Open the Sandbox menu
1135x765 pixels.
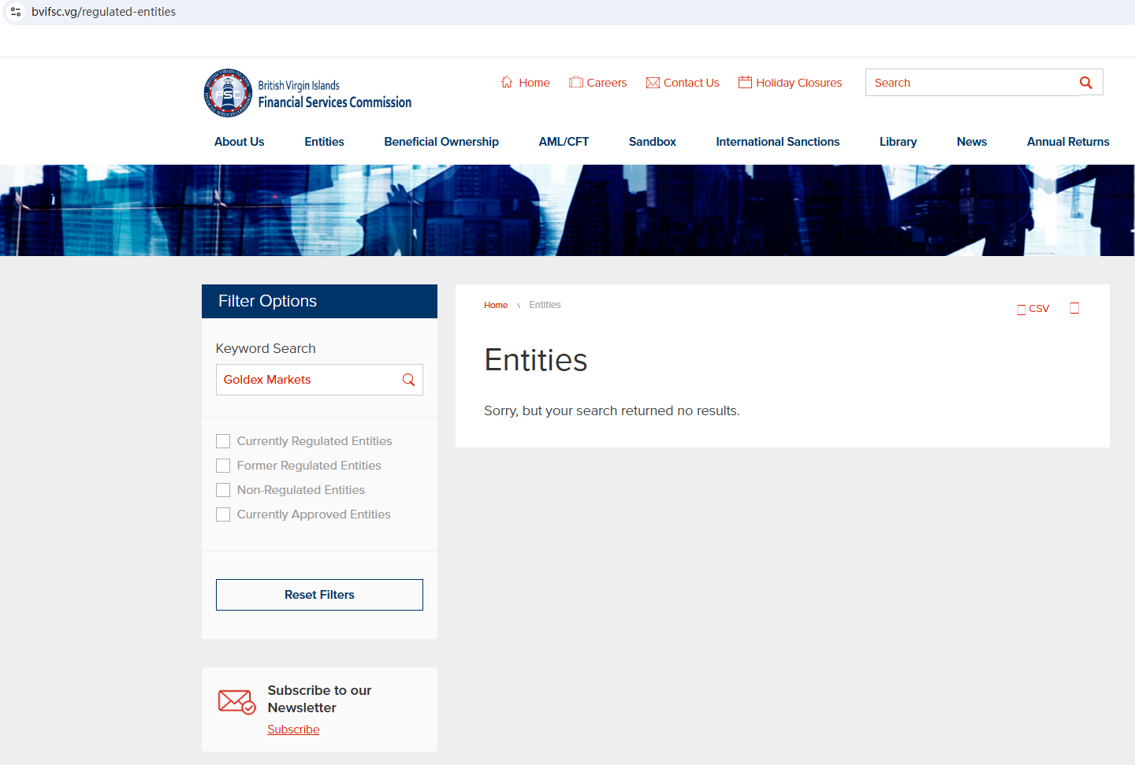click(653, 142)
